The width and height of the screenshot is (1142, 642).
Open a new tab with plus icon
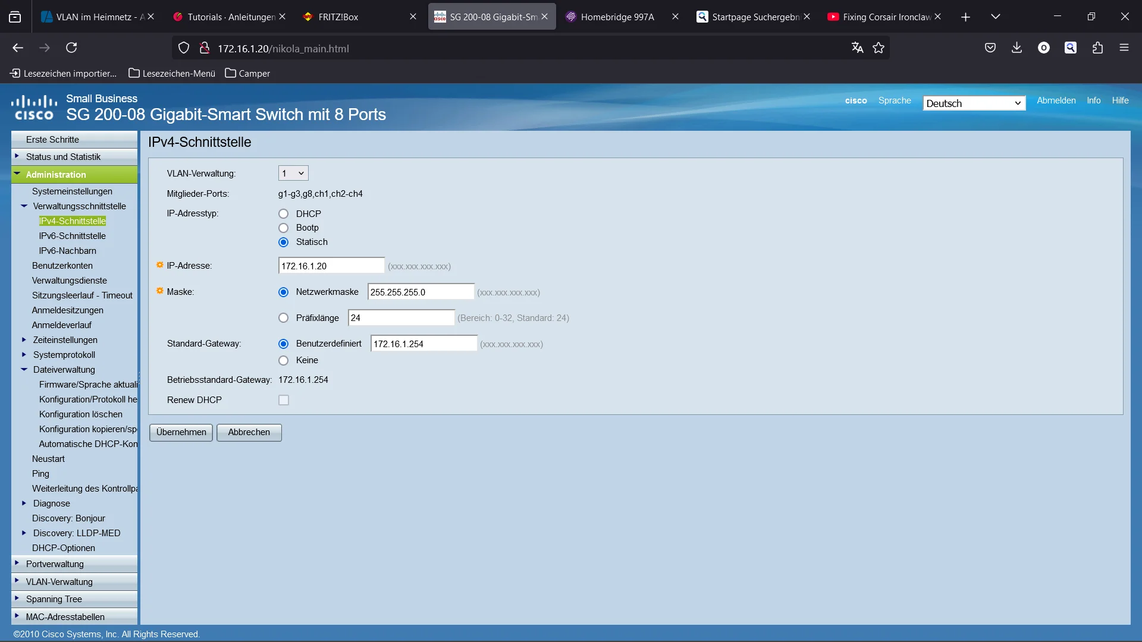click(x=966, y=17)
